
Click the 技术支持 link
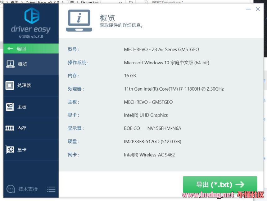point(28,189)
